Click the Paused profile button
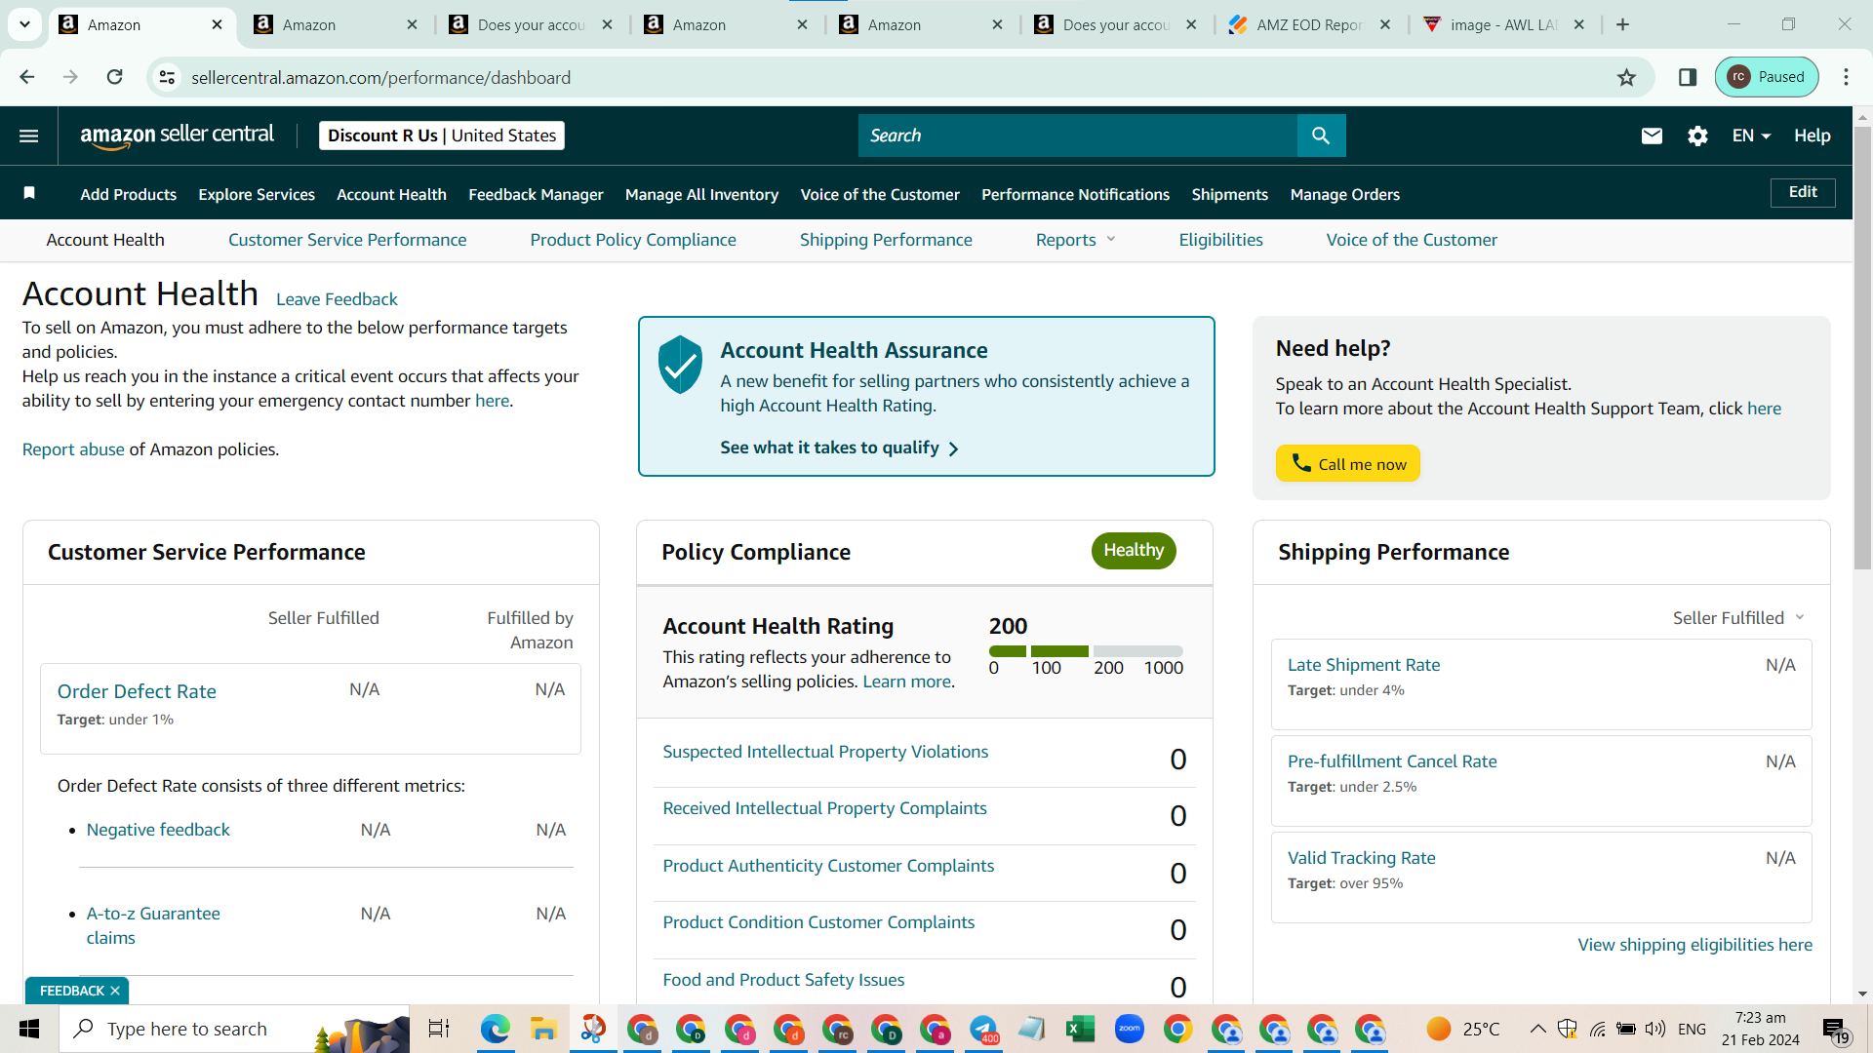The width and height of the screenshot is (1873, 1053). 1767,77
